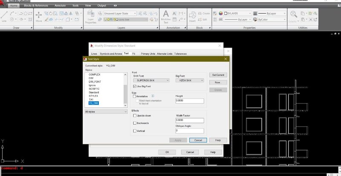Click the Annotative info icon
Viewport: 341px width, 176px height.
[153, 96]
